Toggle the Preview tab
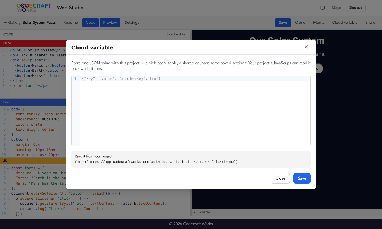 tap(110, 22)
